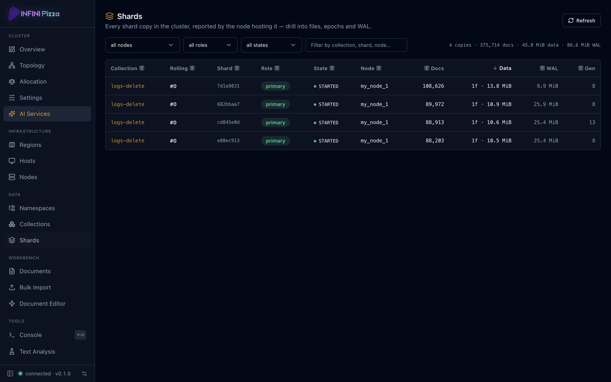Image resolution: width=611 pixels, height=382 pixels.
Task: Click the sort icon beside Shard header
Action: 237,68
